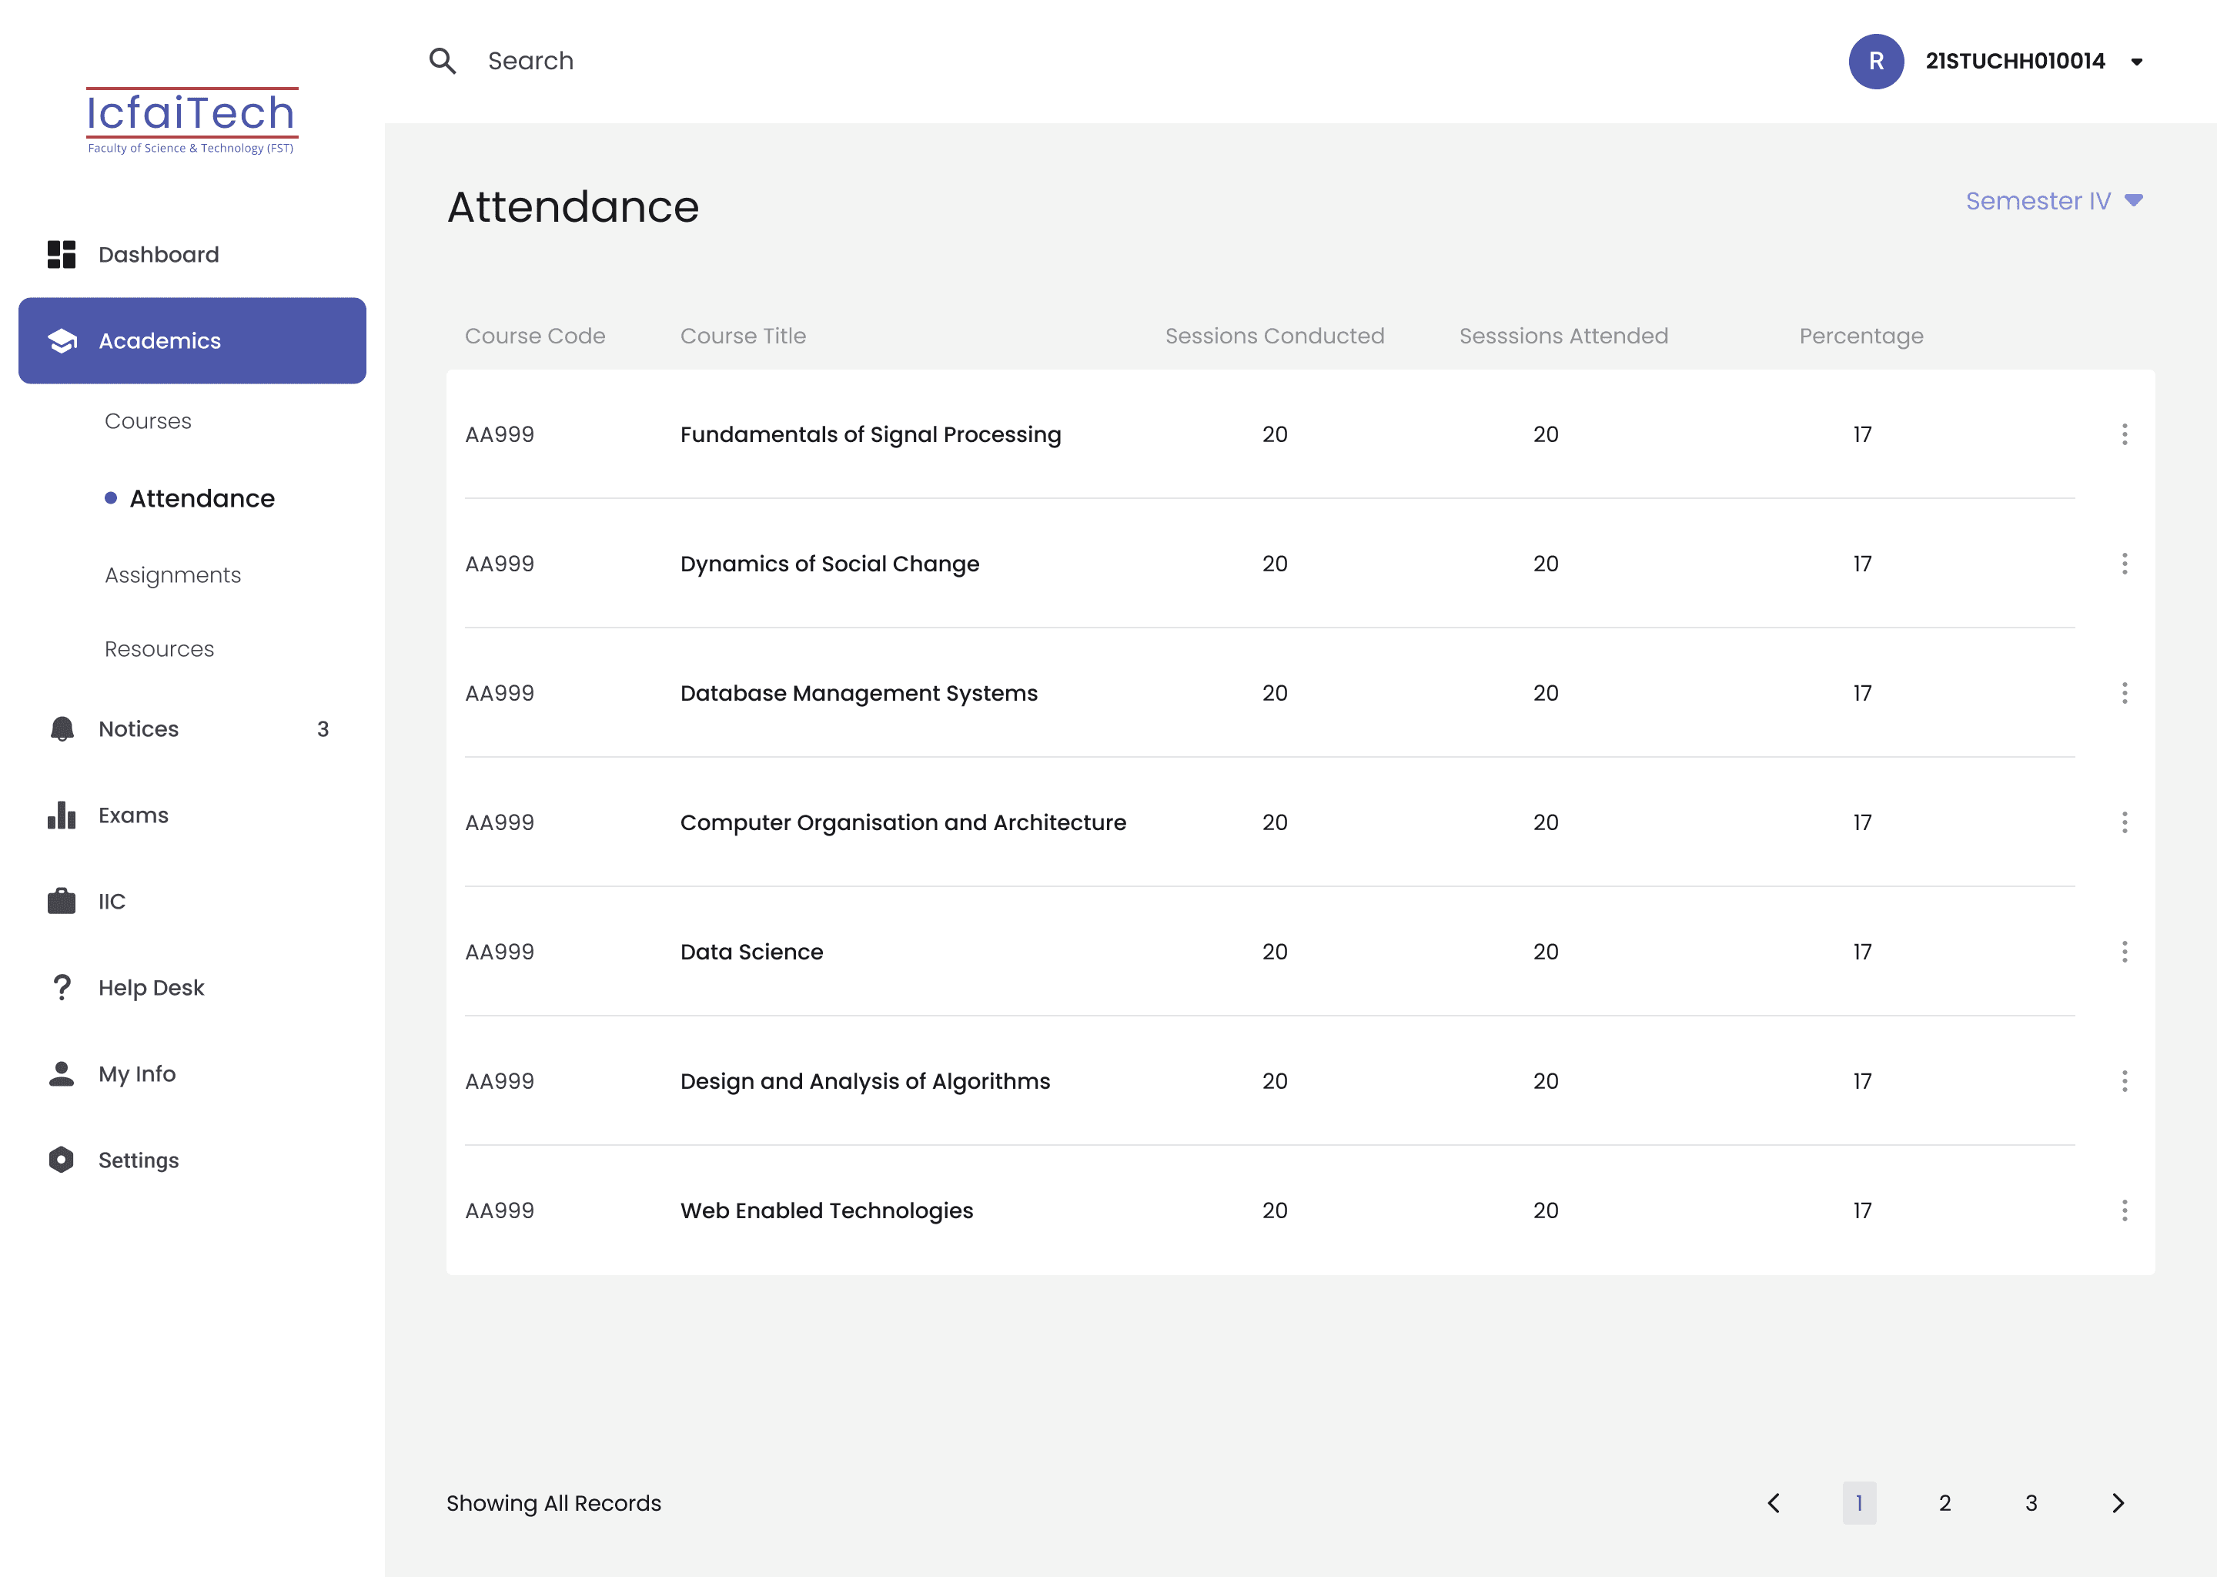Select the Resources submenu item
The width and height of the screenshot is (2217, 1577).
click(159, 648)
